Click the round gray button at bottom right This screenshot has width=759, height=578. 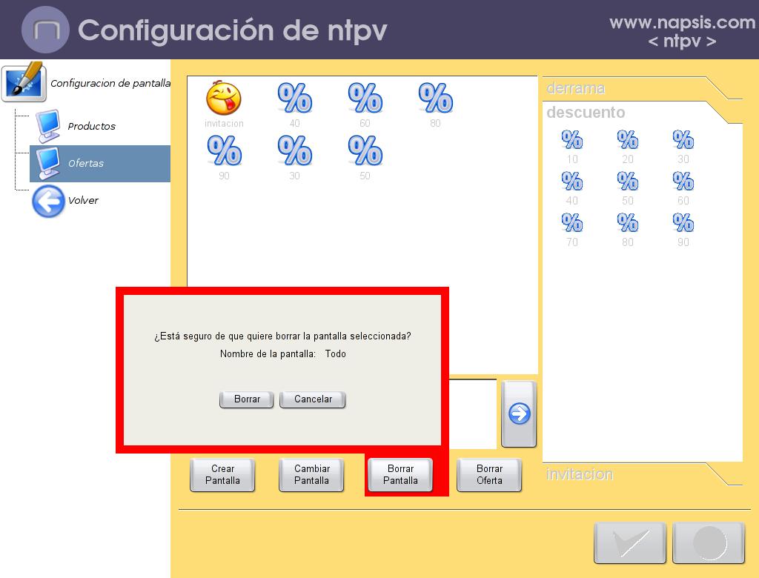[x=709, y=543]
